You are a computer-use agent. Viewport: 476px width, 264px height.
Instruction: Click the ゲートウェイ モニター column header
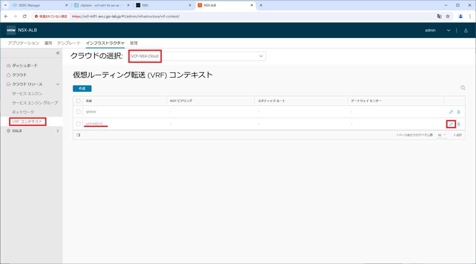(366, 101)
